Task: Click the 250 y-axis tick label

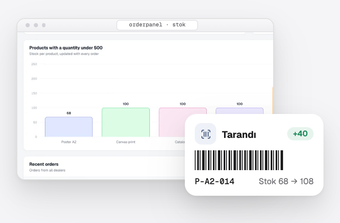Action: click(x=34, y=64)
